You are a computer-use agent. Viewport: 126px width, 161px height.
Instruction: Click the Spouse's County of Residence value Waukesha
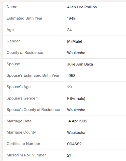coord(76,110)
